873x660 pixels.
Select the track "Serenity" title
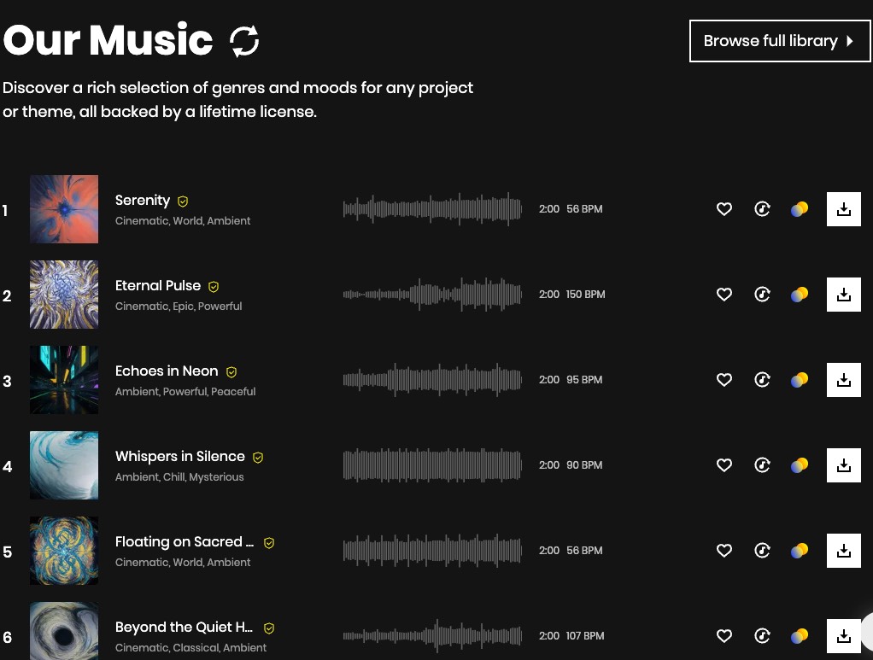click(143, 201)
